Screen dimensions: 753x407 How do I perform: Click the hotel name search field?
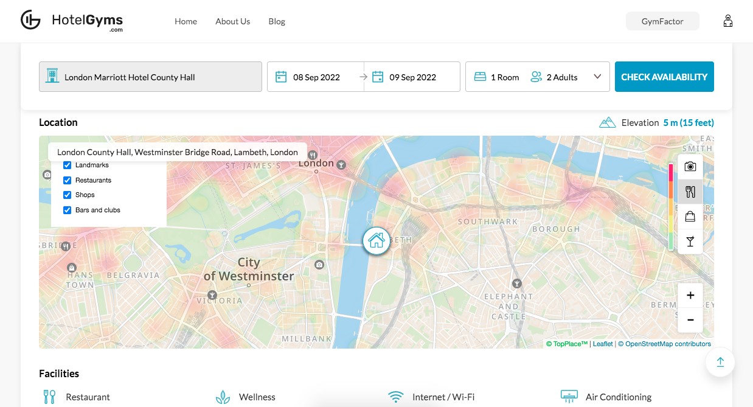pos(150,77)
